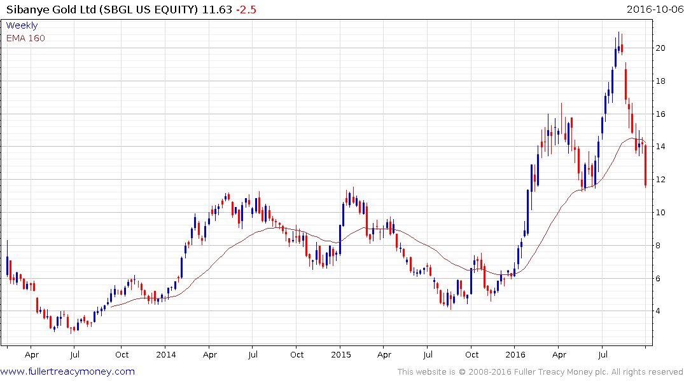Click the 'Weekly' label
The image size is (684, 381).
(22, 25)
